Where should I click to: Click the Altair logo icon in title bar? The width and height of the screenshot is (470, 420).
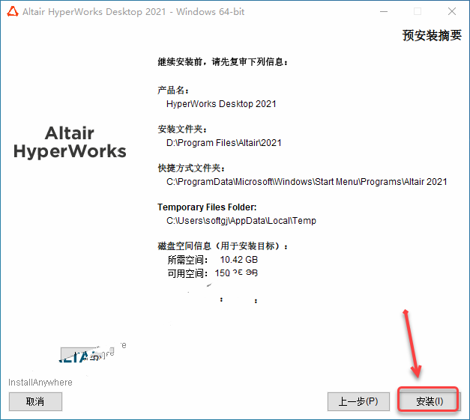(x=13, y=12)
